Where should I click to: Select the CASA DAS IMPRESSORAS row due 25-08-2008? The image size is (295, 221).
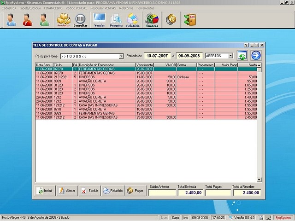tap(97, 117)
